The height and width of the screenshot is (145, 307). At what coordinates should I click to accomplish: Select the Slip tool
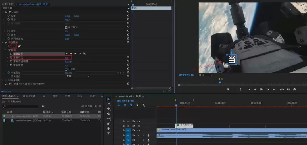coord(109,119)
